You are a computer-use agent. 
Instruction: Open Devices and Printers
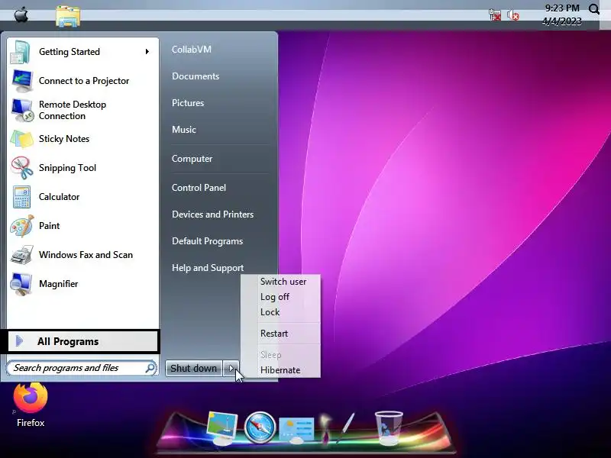(x=213, y=214)
